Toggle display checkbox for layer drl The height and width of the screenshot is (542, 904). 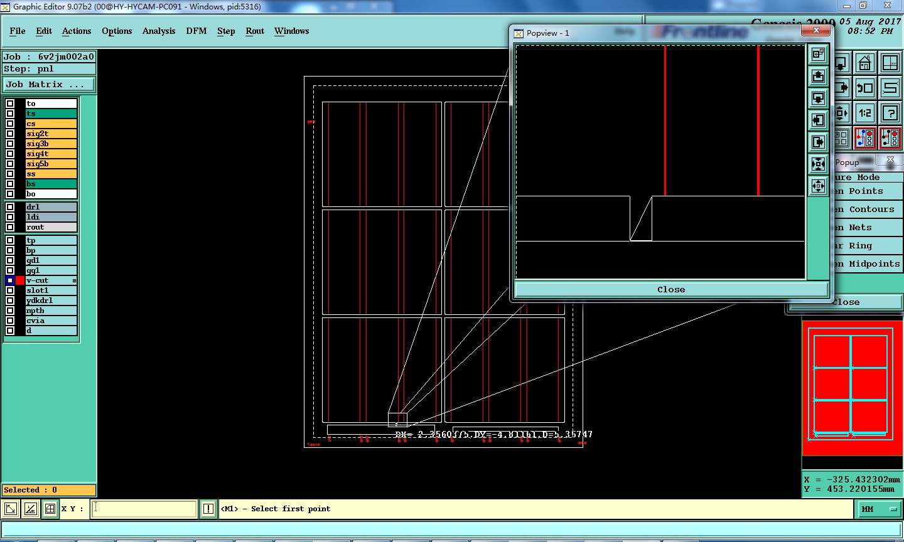[x=10, y=207]
